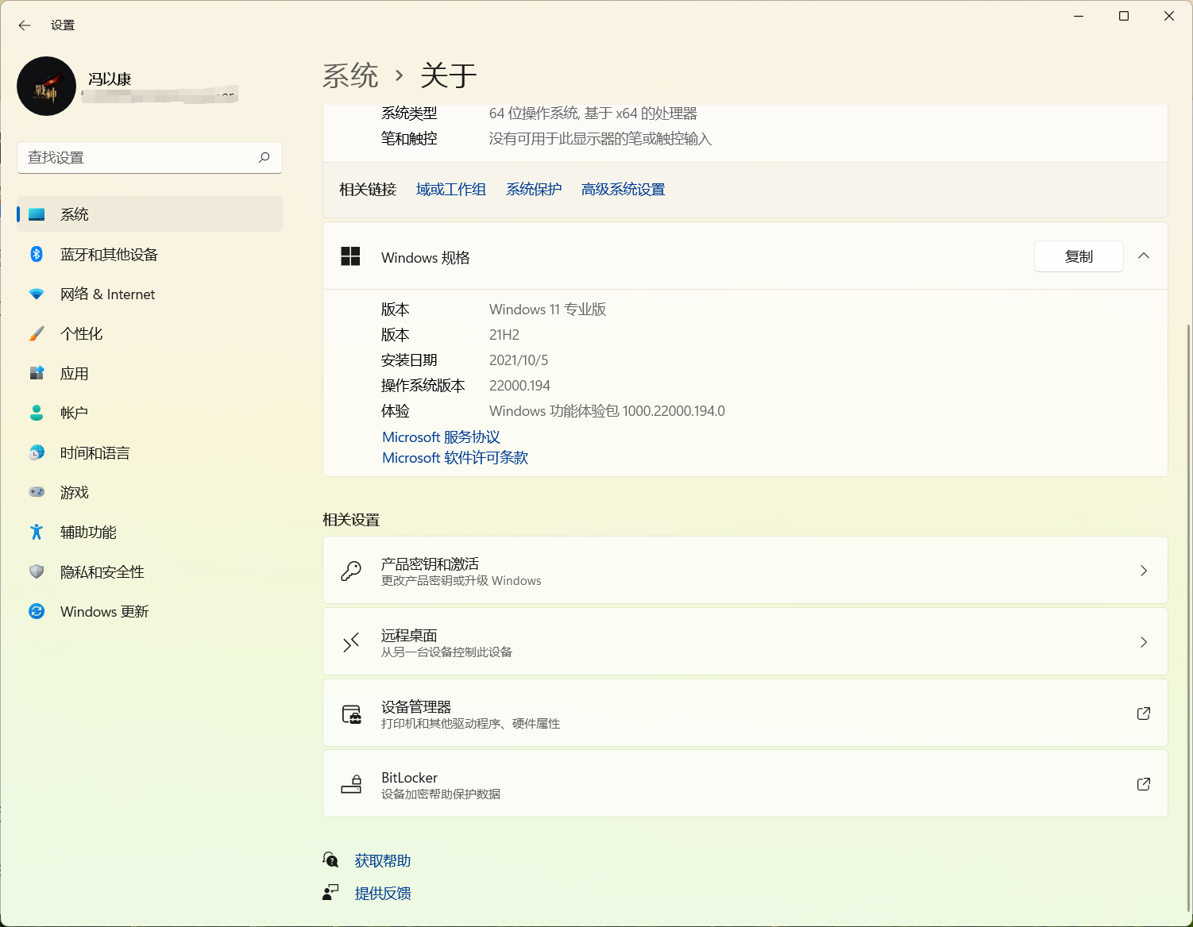This screenshot has height=927, width=1193.
Task: Click external-link icon on 设备管理器 row
Action: click(x=1144, y=714)
